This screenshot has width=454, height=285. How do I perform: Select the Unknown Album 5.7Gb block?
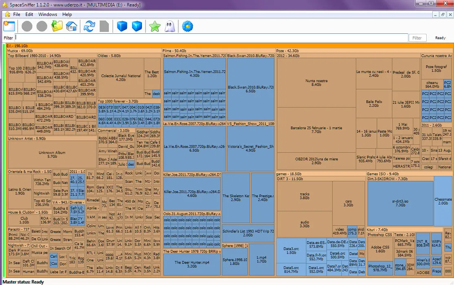52,154
